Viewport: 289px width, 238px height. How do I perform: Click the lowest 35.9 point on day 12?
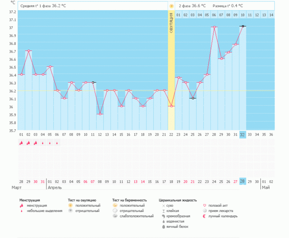[x=100, y=114]
